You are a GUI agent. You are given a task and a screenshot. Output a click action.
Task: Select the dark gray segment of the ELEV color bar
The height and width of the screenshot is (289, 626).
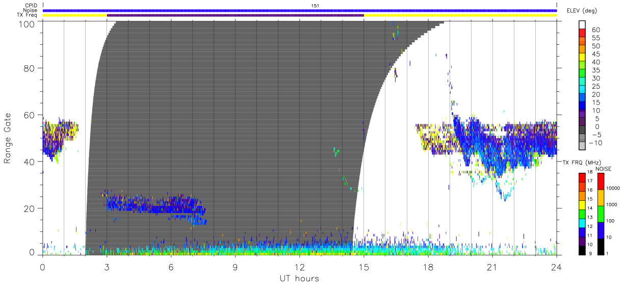coord(582,130)
